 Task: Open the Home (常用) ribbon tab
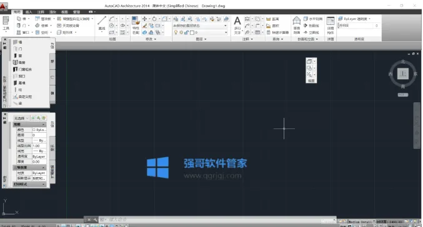pyautogui.click(x=17, y=12)
